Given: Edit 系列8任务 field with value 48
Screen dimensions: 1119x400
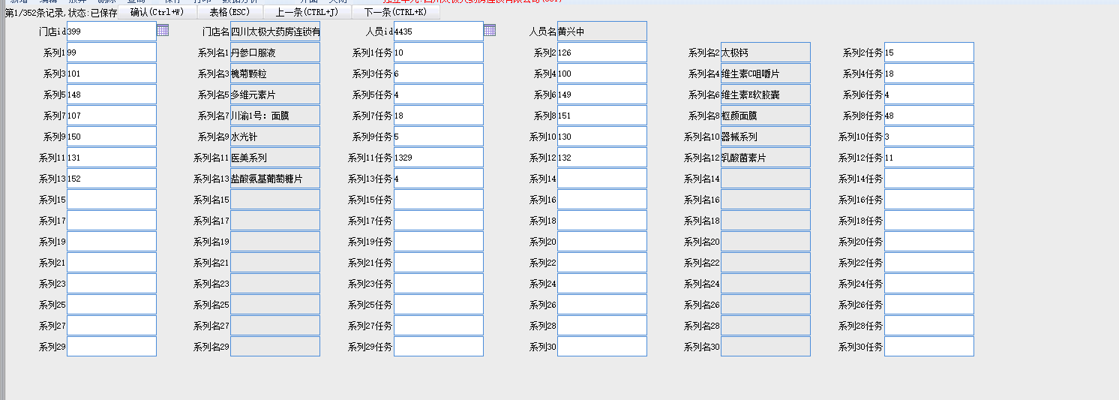Looking at the screenshot, I should 929,116.
